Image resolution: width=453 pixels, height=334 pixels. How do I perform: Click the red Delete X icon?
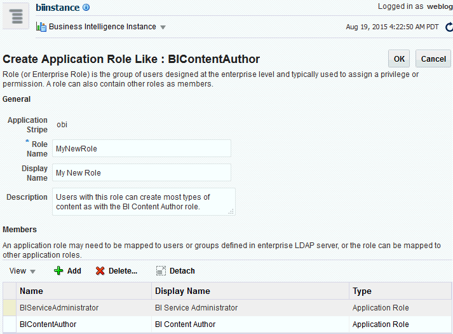[x=100, y=271]
